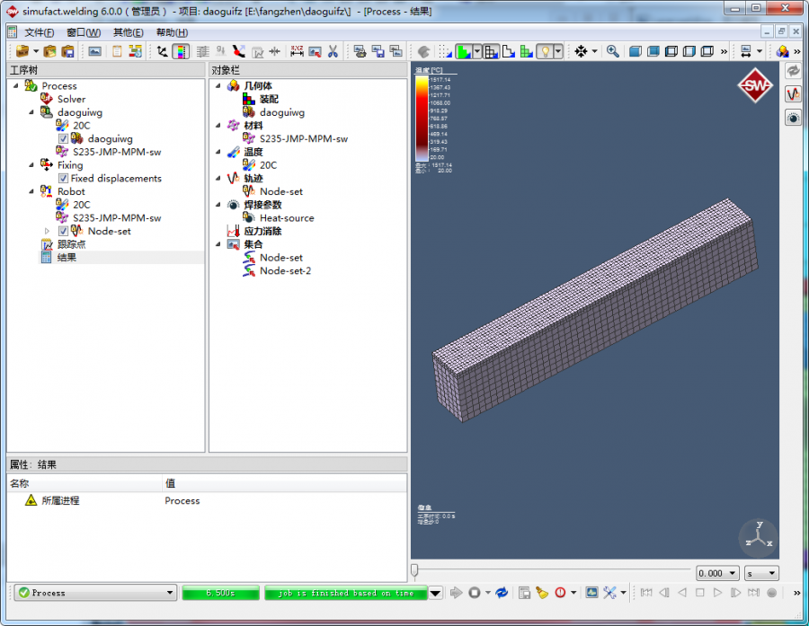This screenshot has width=809, height=626.
Task: Select the rainbow color legend toolbar icon
Action: pos(181,51)
